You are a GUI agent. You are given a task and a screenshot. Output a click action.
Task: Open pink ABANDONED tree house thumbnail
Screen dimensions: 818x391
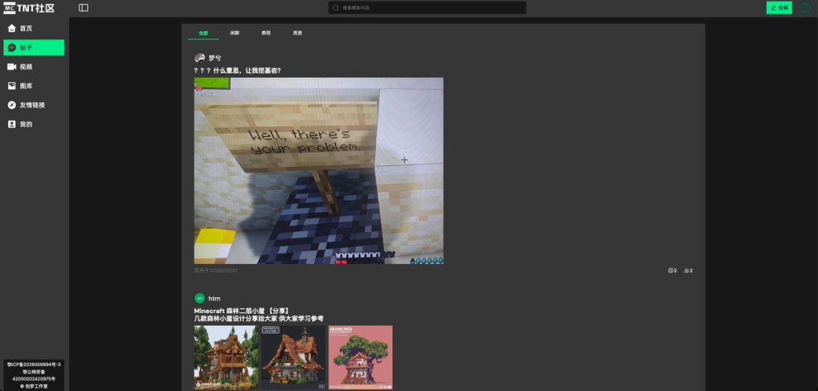point(361,358)
